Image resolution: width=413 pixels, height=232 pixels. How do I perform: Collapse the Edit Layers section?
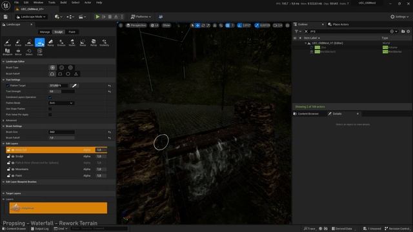tap(3, 144)
